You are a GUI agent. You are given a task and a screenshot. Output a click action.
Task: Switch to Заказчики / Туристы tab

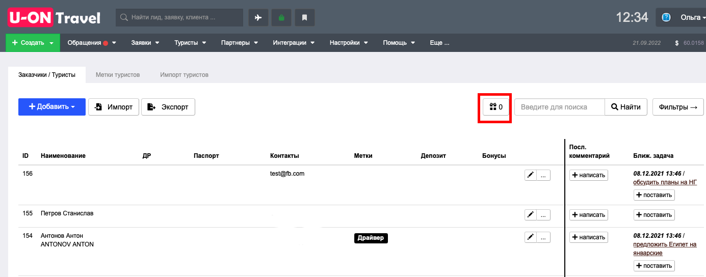(x=47, y=75)
